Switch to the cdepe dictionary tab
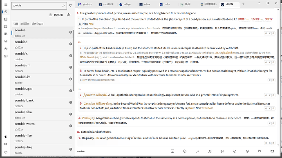 coord(145,4)
